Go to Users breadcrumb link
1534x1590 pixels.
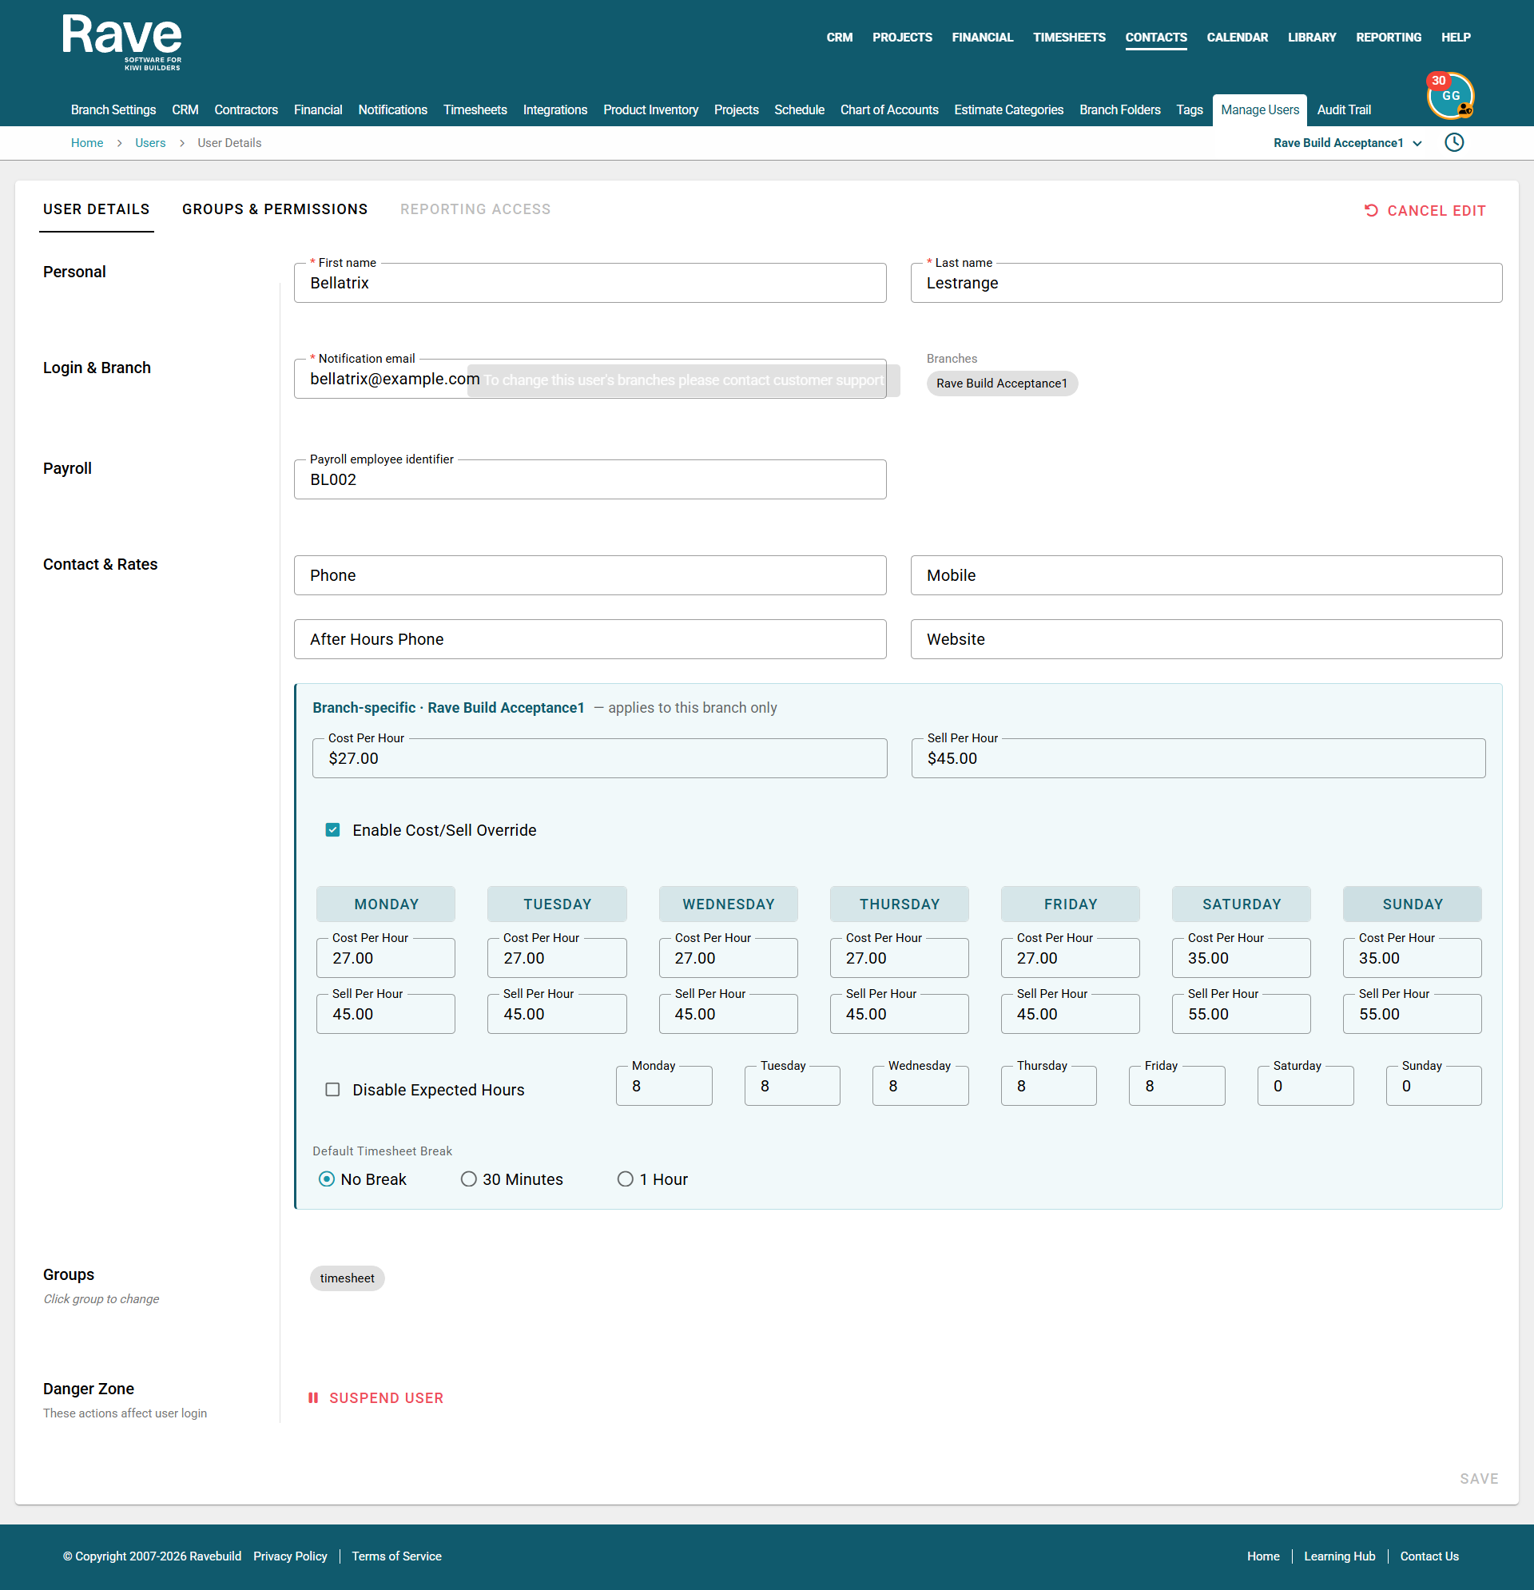coord(150,143)
